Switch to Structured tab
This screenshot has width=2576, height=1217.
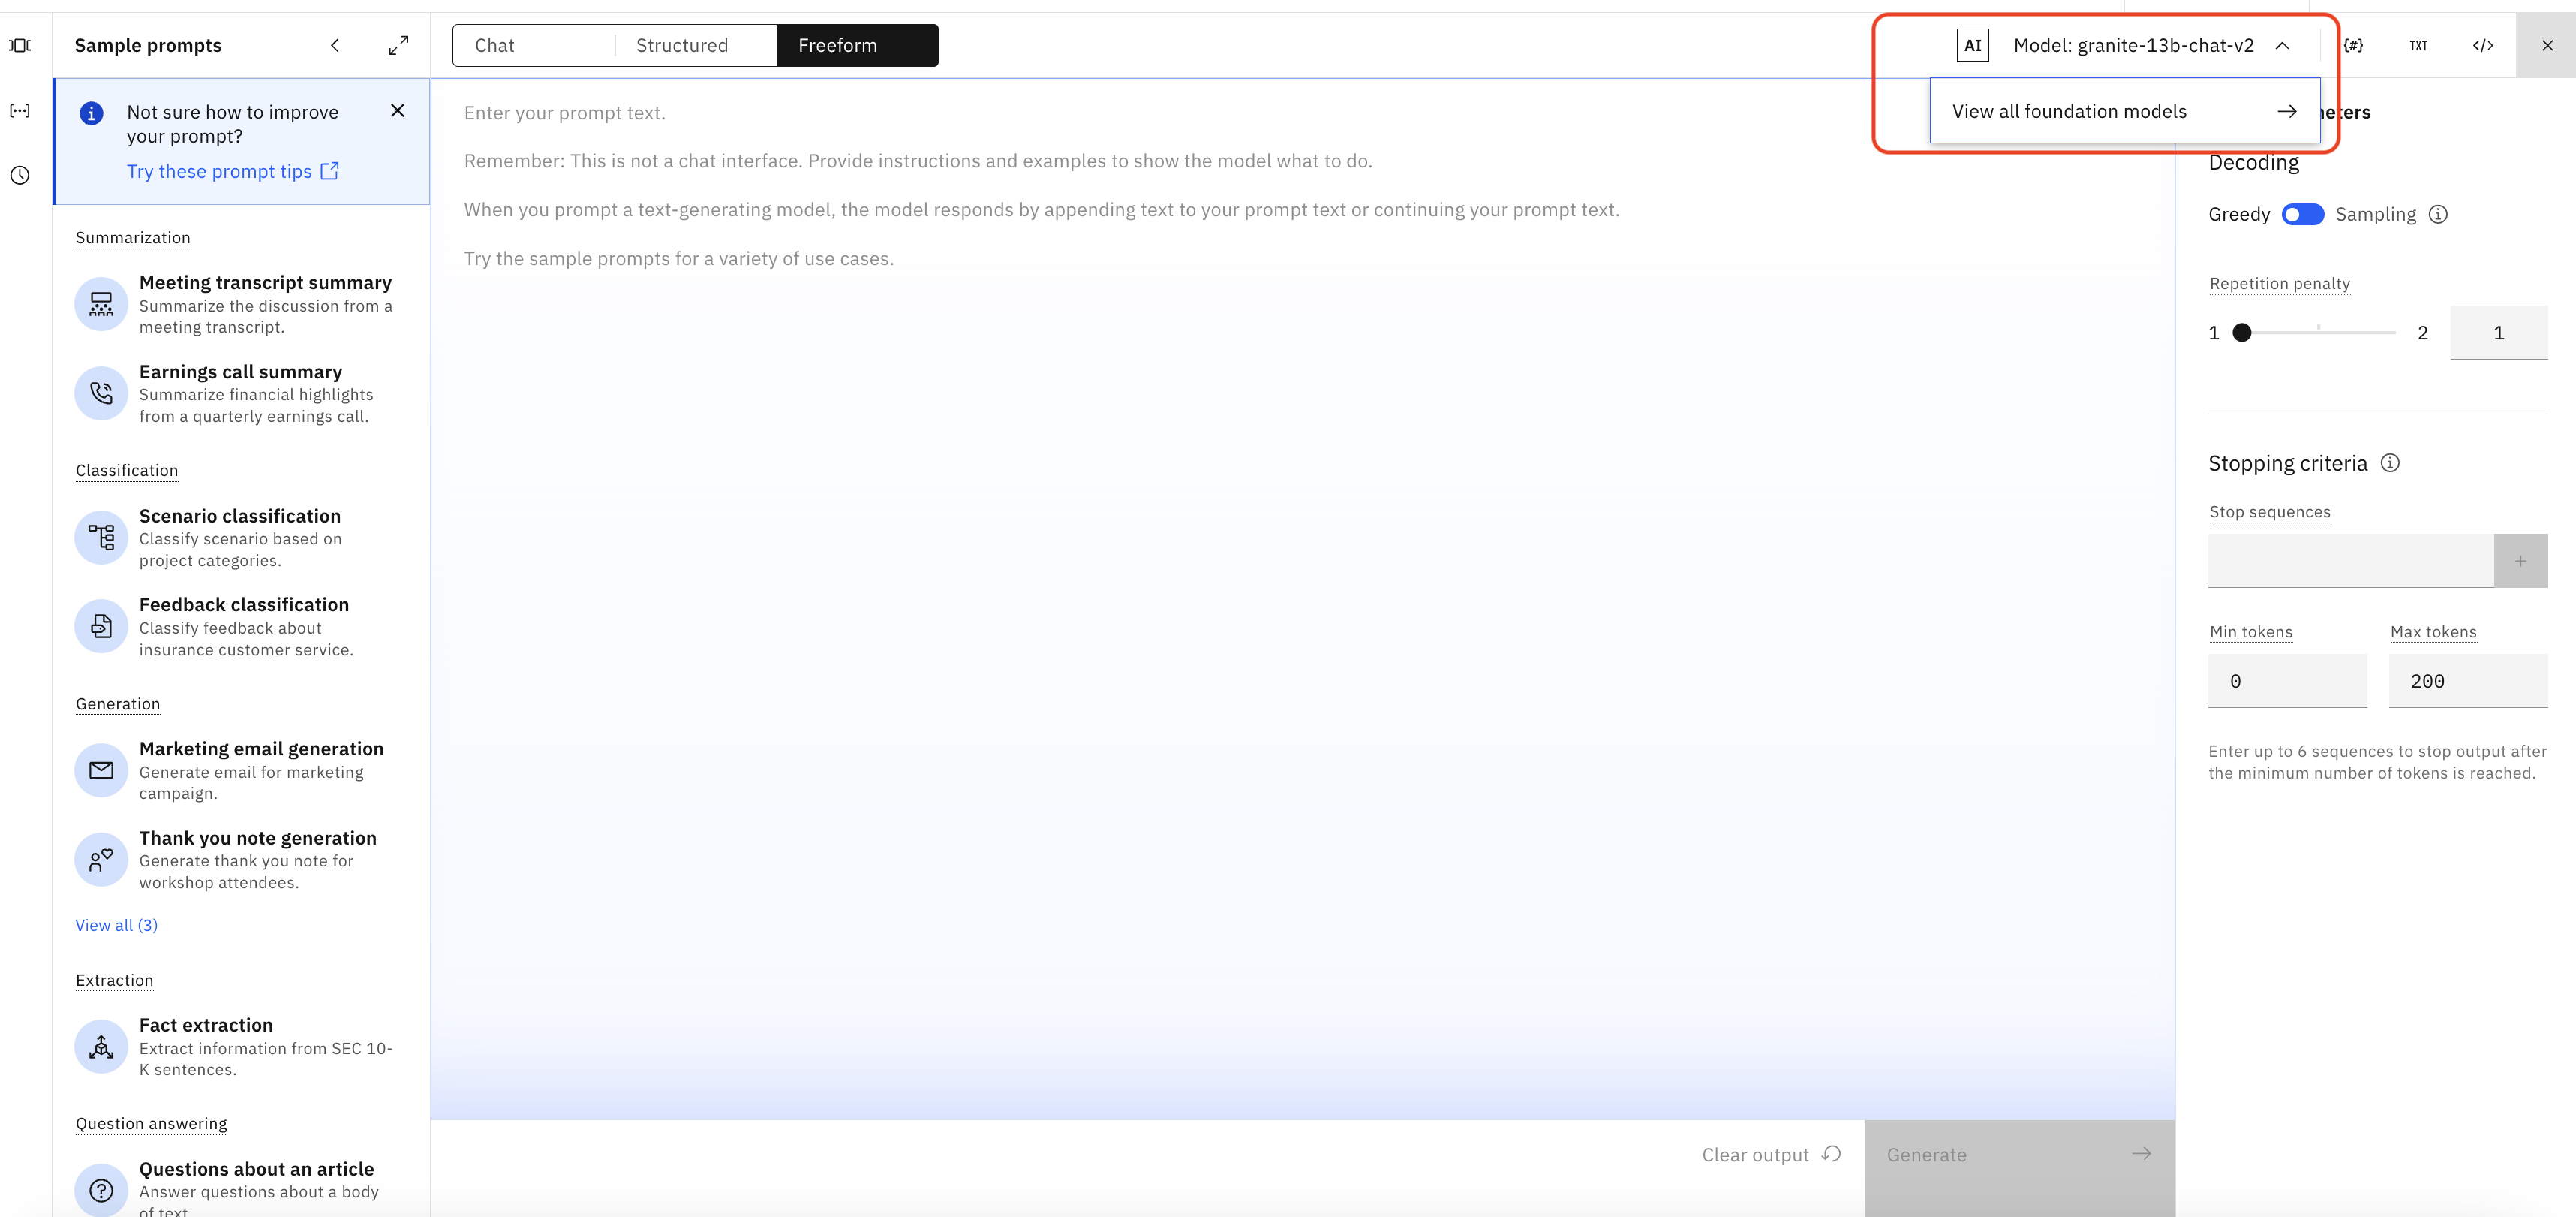pos(682,44)
